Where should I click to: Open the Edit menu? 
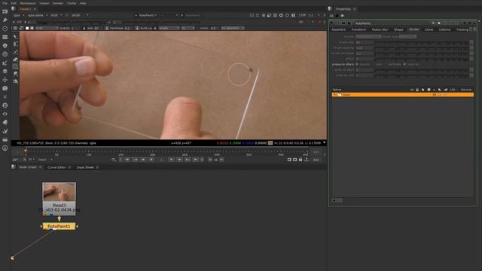pos(14,3)
